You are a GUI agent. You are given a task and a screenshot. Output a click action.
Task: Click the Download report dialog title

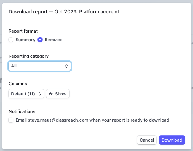coord(64,12)
